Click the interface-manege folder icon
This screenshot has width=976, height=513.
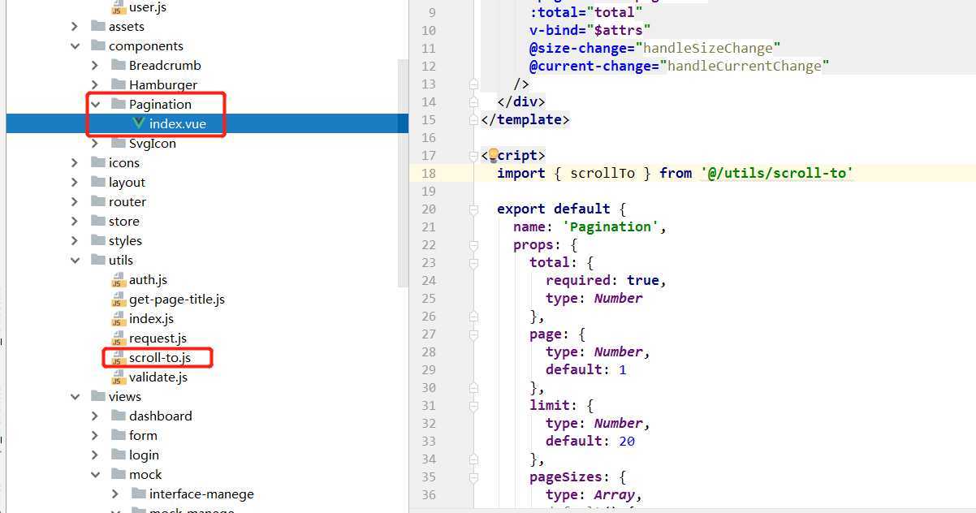point(138,494)
